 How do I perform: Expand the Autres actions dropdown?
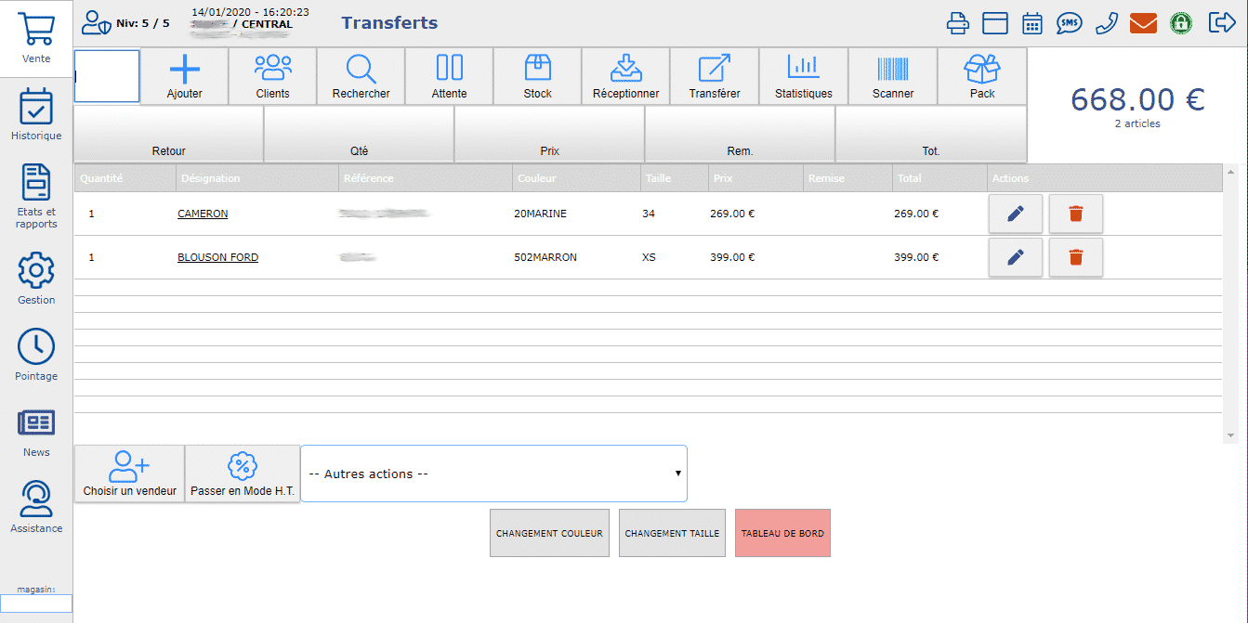coord(493,474)
